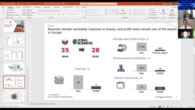This screenshot has height=110, width=195.
Task: Click the notes pane placeholder text
Action: [42, 104]
